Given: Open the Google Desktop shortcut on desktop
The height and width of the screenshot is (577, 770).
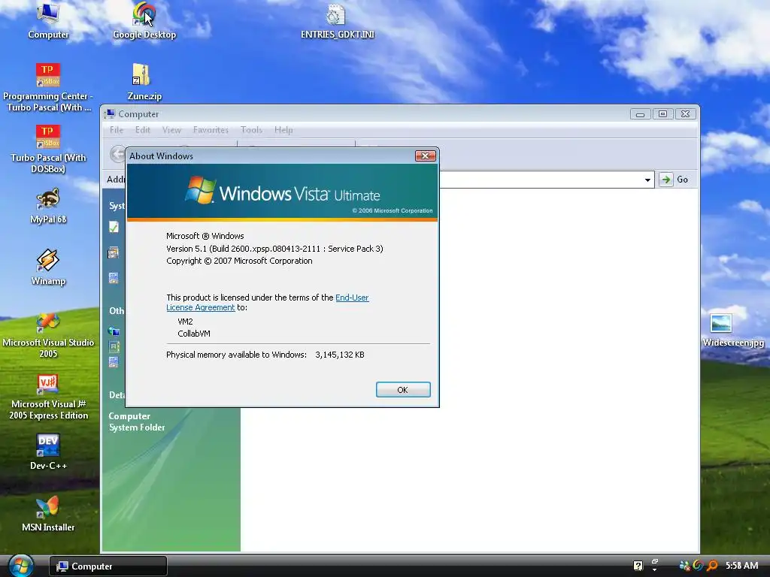Looking at the screenshot, I should pos(144,20).
